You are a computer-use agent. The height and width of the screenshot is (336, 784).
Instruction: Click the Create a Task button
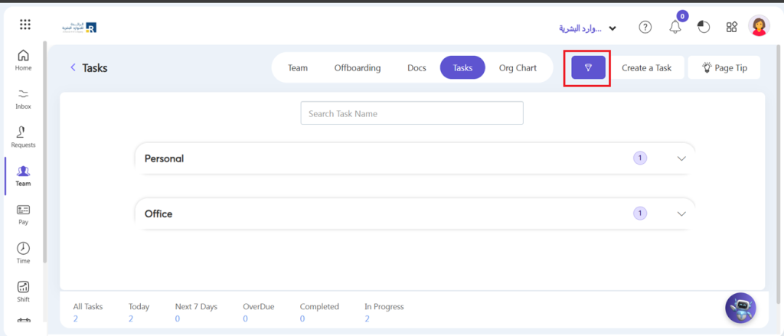pyautogui.click(x=646, y=67)
